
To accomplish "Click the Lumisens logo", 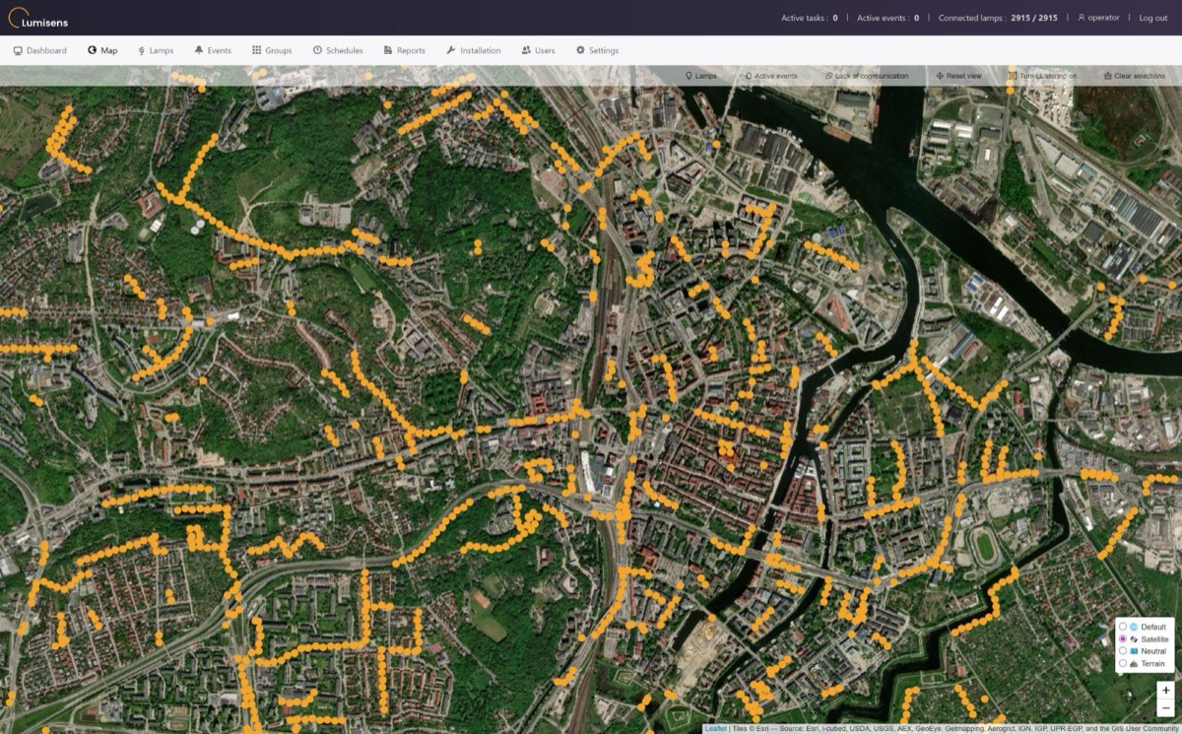I will (38, 18).
